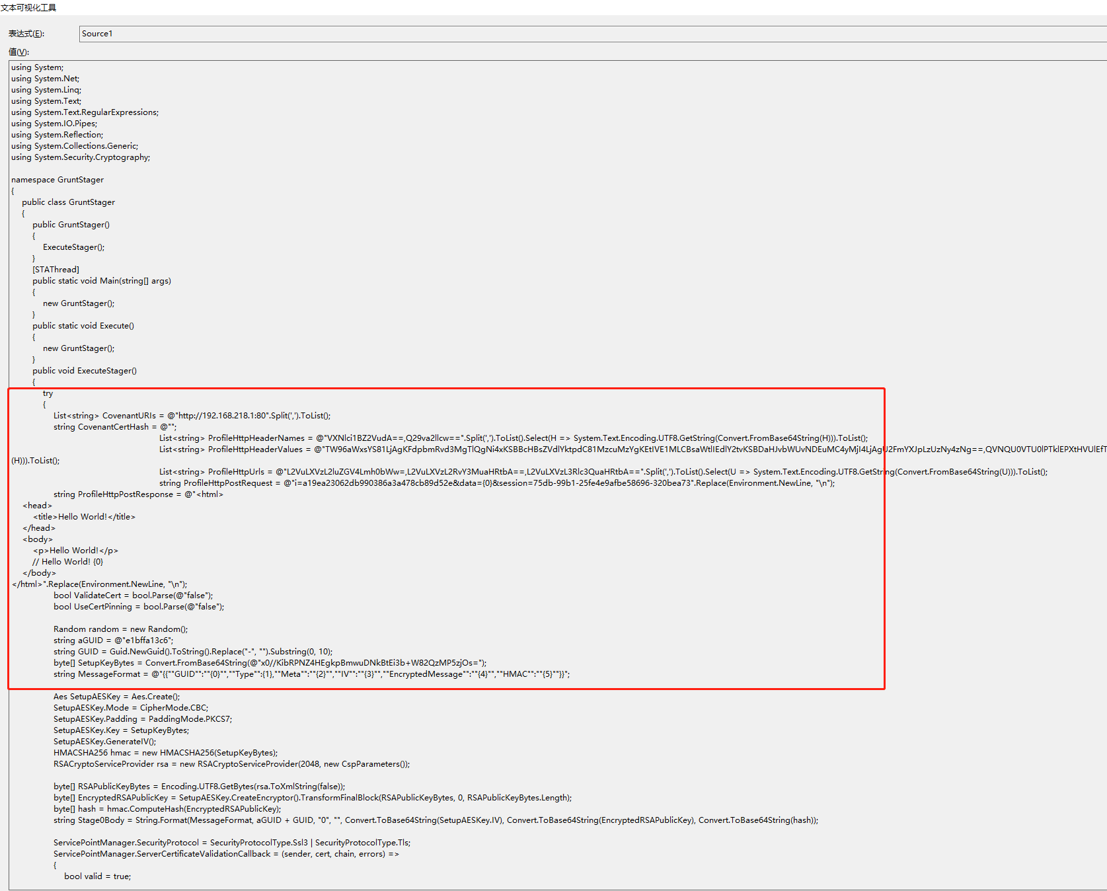Click the line 'using System.Text;'
Screen dimensions: 1107x891
click(x=46, y=101)
